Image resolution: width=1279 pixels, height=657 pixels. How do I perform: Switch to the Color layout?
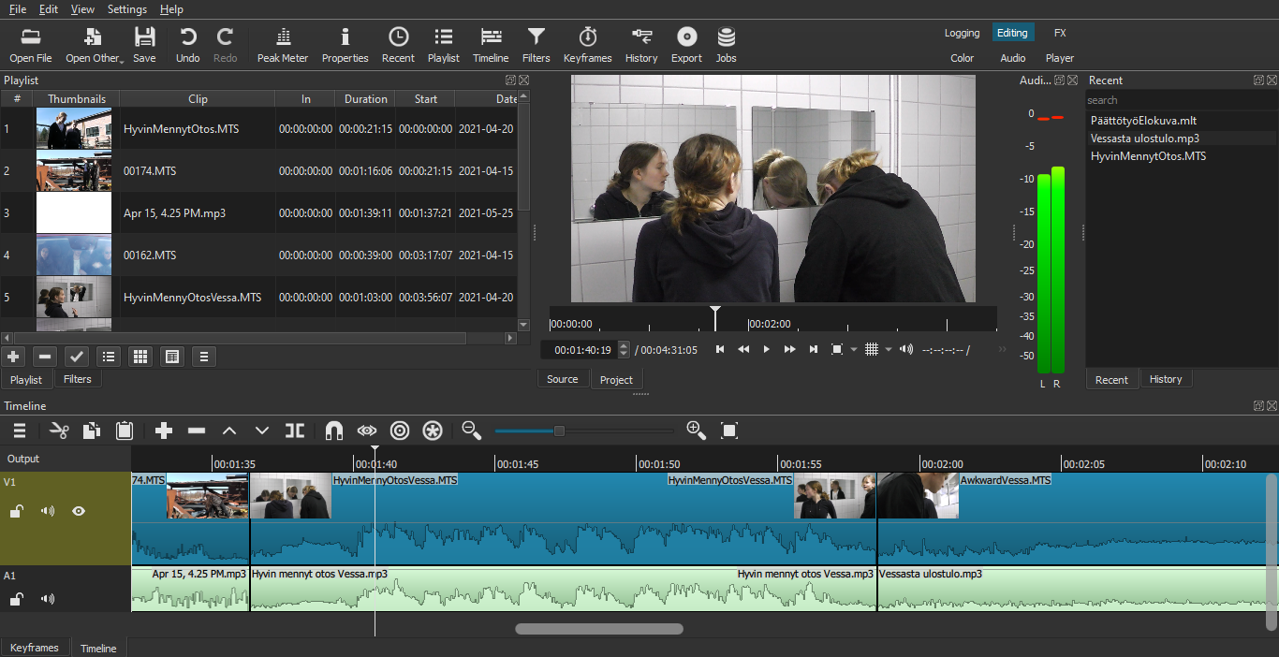click(962, 58)
